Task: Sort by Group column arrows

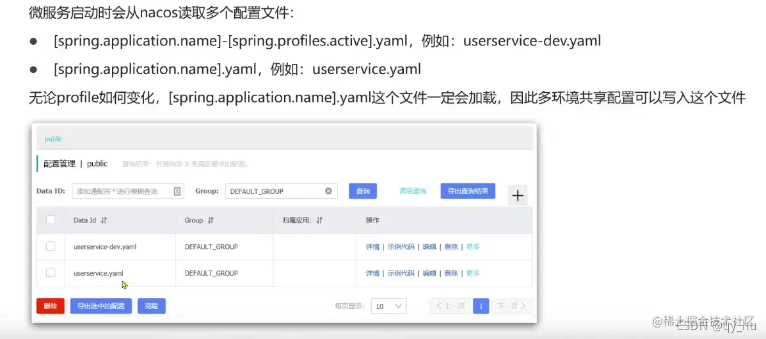Action: [x=211, y=220]
